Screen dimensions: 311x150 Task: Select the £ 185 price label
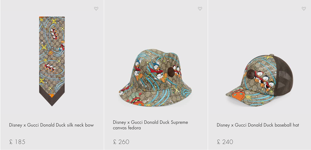(17, 142)
